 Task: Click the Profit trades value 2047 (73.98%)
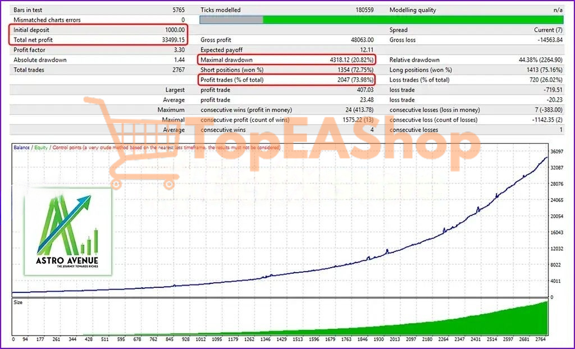coord(355,80)
